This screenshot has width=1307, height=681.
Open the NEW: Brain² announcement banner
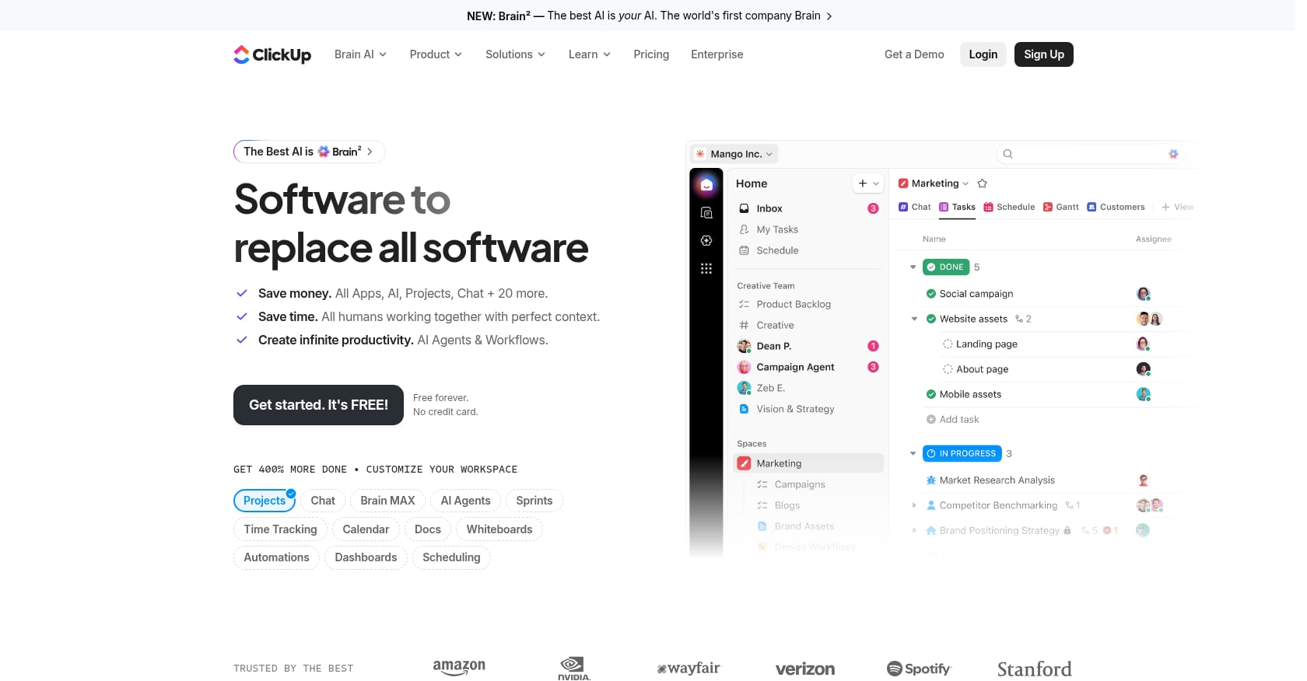point(650,16)
